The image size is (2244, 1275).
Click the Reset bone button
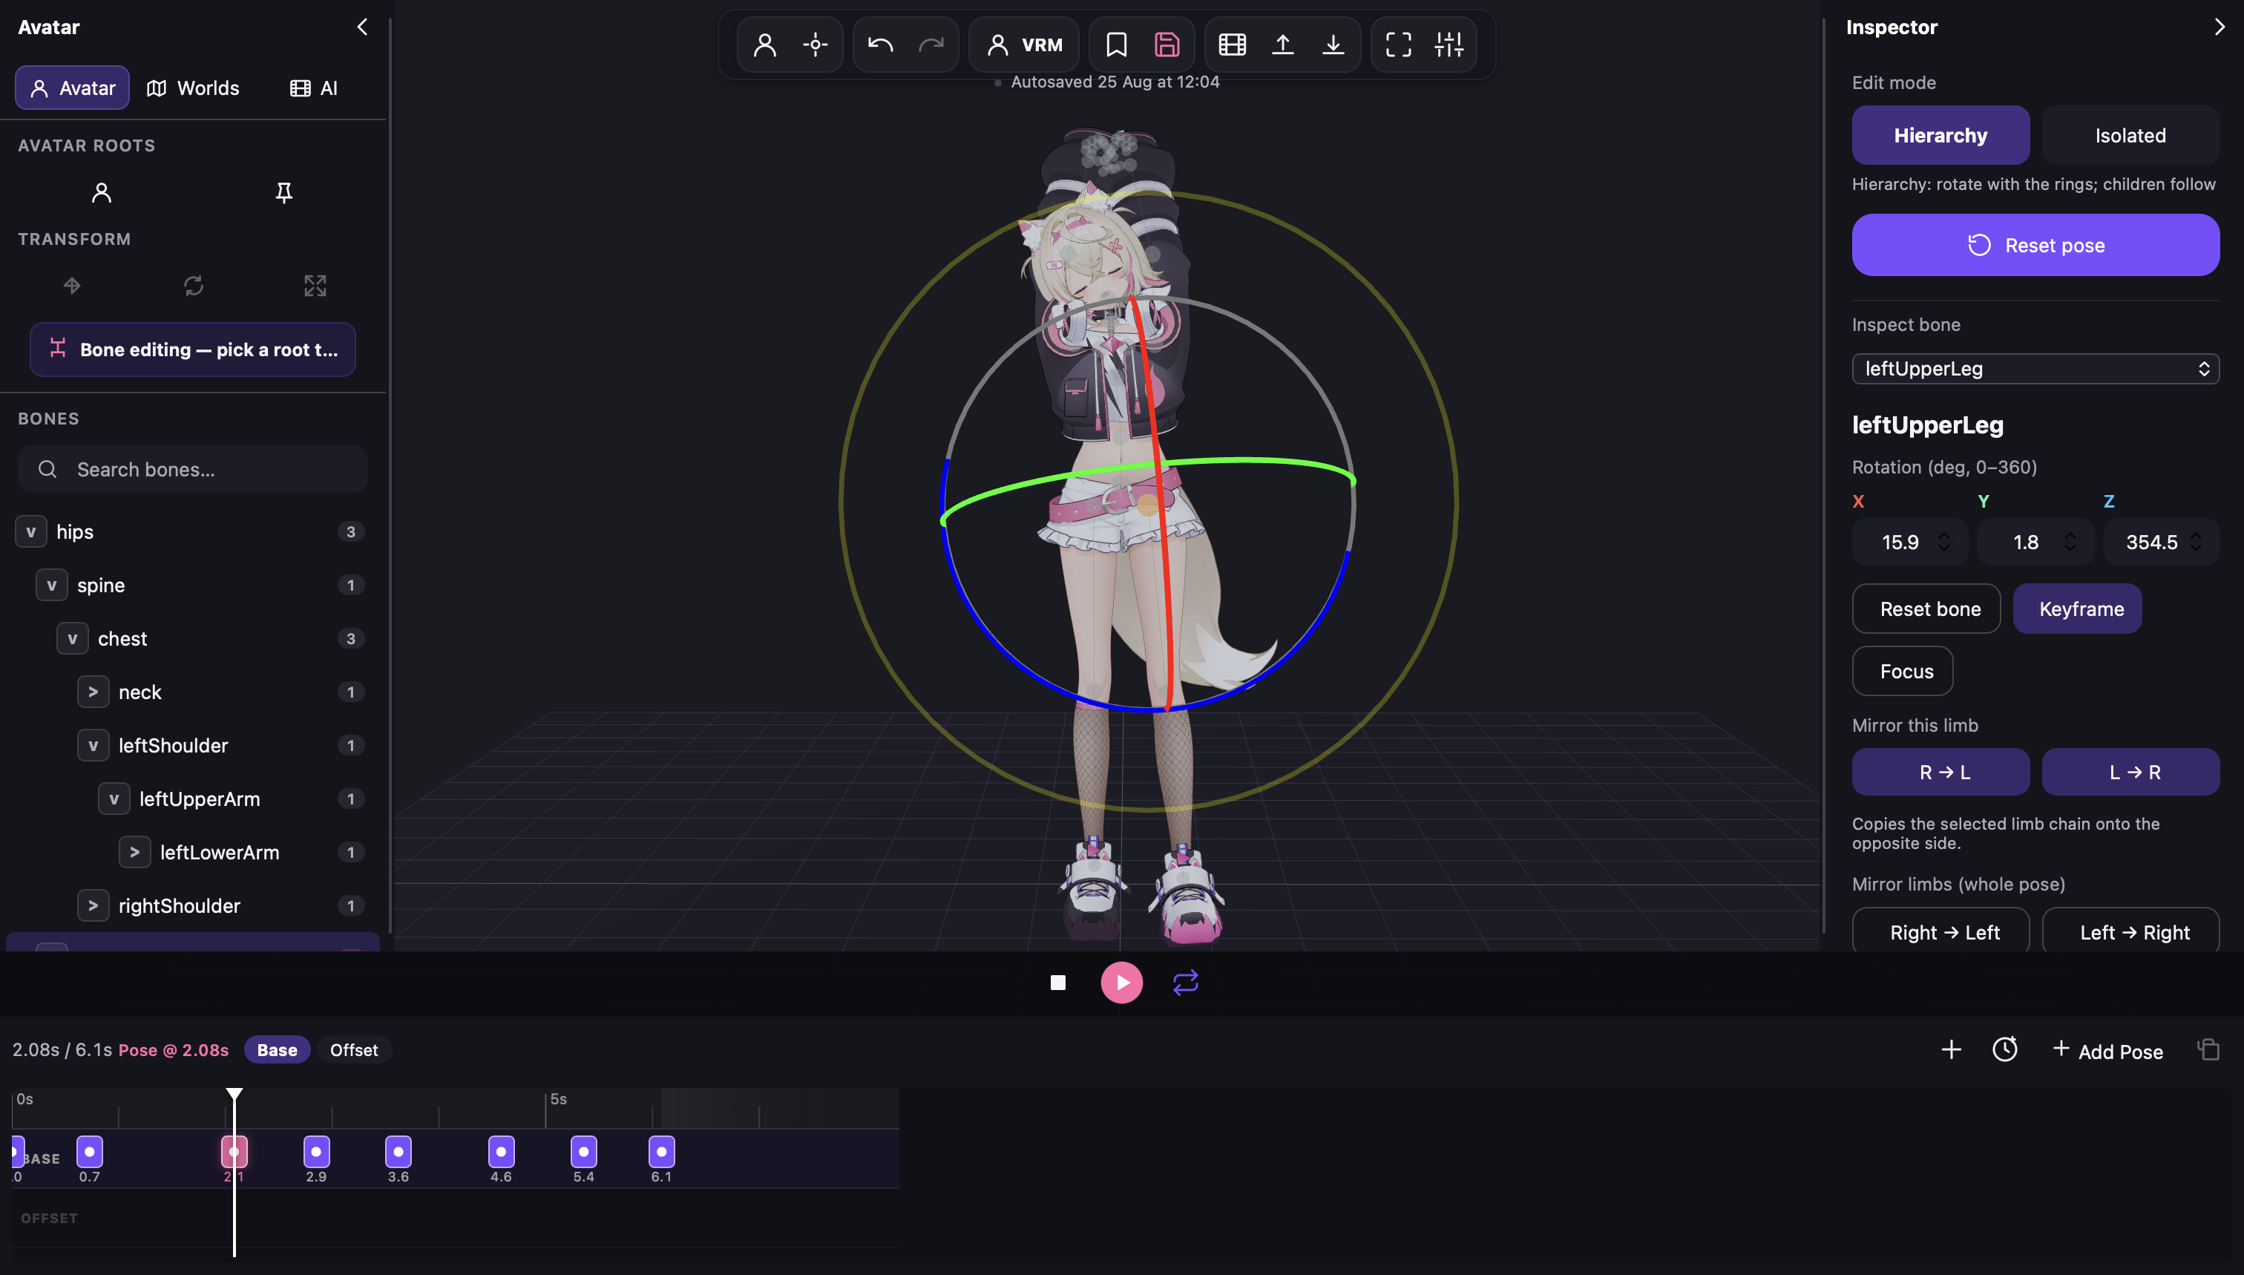(x=1926, y=609)
